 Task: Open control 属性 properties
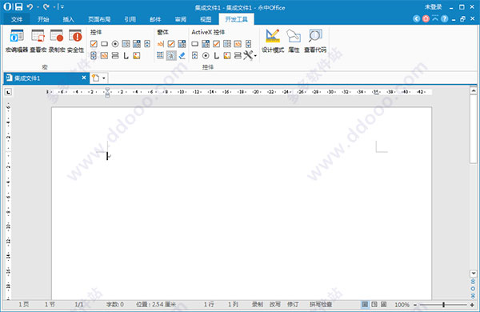click(294, 41)
